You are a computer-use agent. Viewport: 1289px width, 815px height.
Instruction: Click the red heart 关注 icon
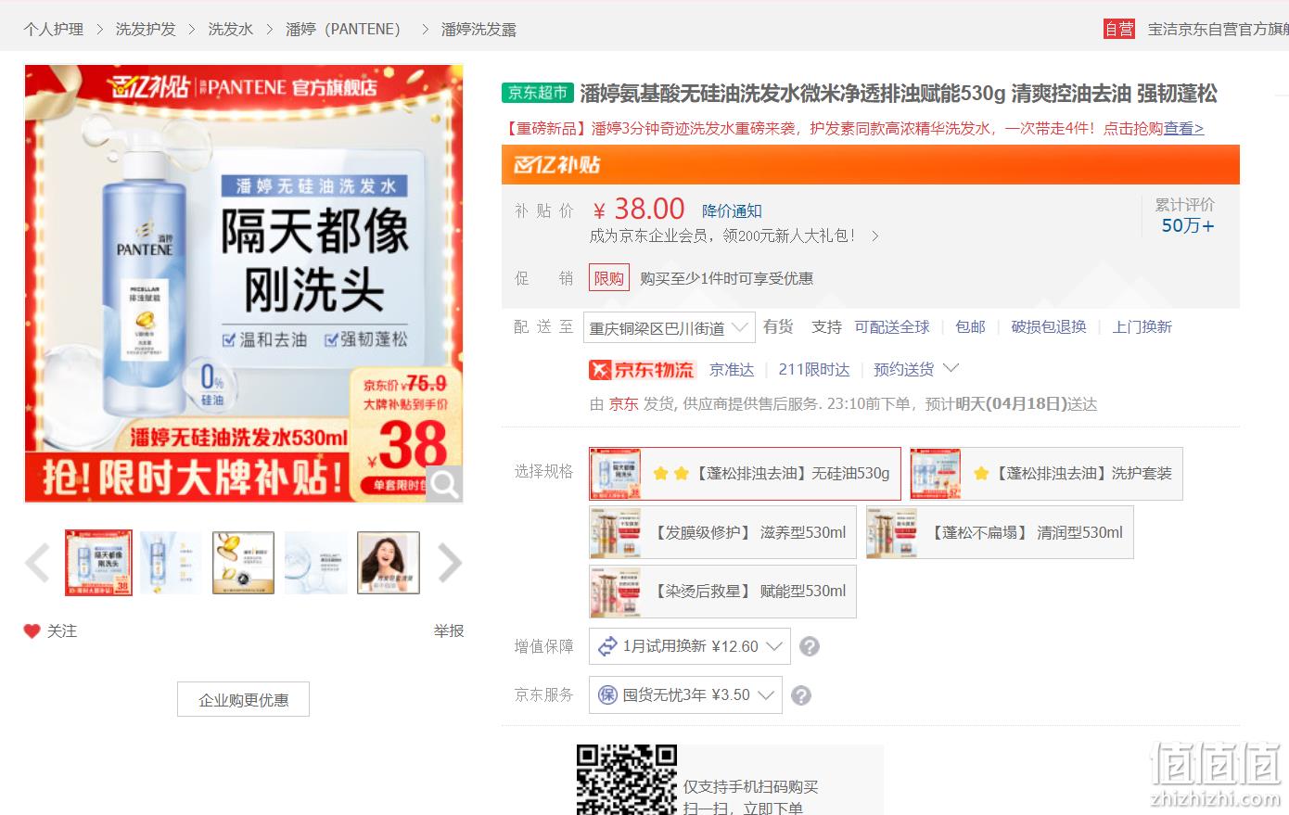[x=32, y=631]
